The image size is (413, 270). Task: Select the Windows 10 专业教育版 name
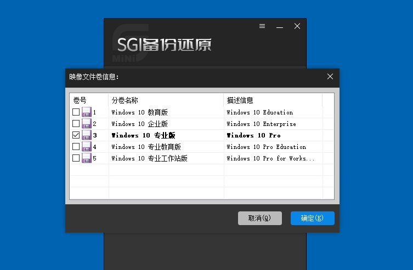tap(146, 147)
